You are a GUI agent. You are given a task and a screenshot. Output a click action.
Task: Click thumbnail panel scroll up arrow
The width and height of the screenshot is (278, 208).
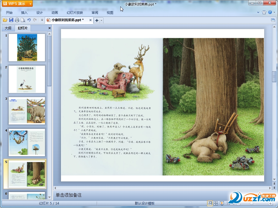pos(50,34)
